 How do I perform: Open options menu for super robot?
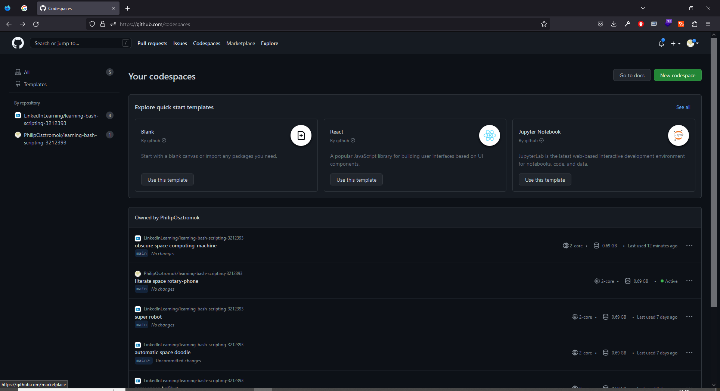(689, 317)
